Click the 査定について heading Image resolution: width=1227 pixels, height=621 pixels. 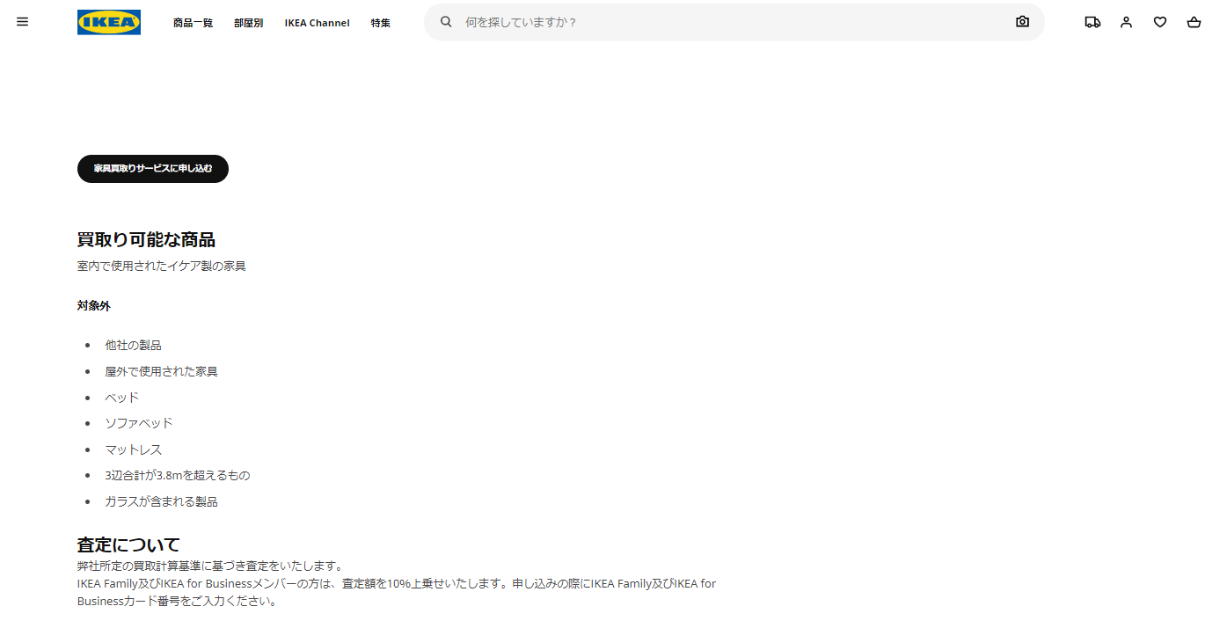[128, 544]
